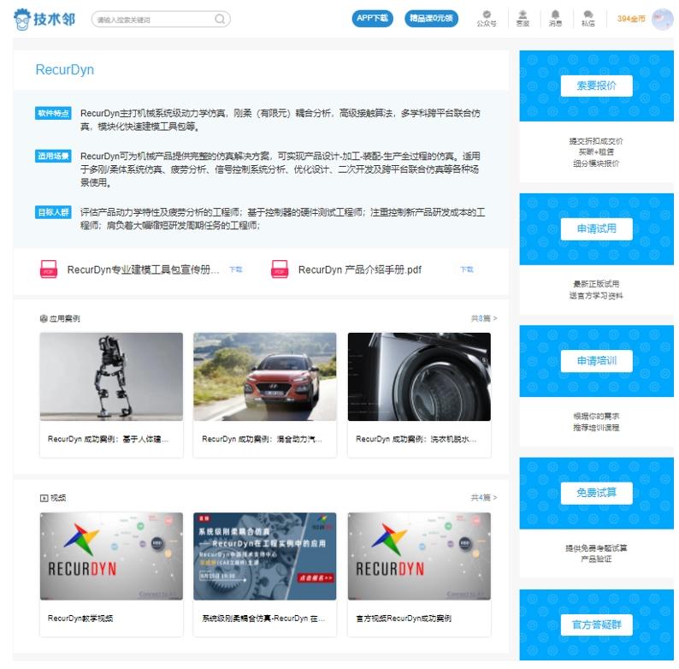Image resolution: width=679 pixels, height=669 pixels.
Task: Click the 官方答疑群 button
Action: (x=596, y=625)
